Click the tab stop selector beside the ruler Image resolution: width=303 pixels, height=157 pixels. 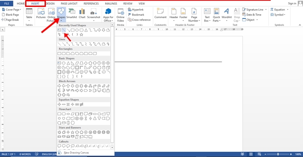pos(3,29)
